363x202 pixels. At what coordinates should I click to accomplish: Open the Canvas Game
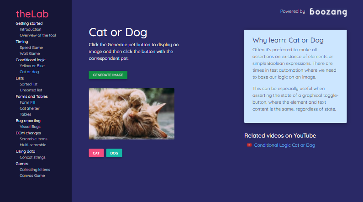pyautogui.click(x=32, y=175)
